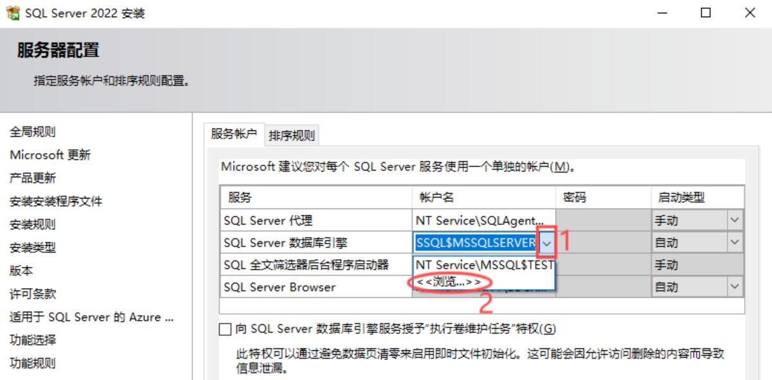Click Microsoft 更新 step in sidebar

point(50,155)
